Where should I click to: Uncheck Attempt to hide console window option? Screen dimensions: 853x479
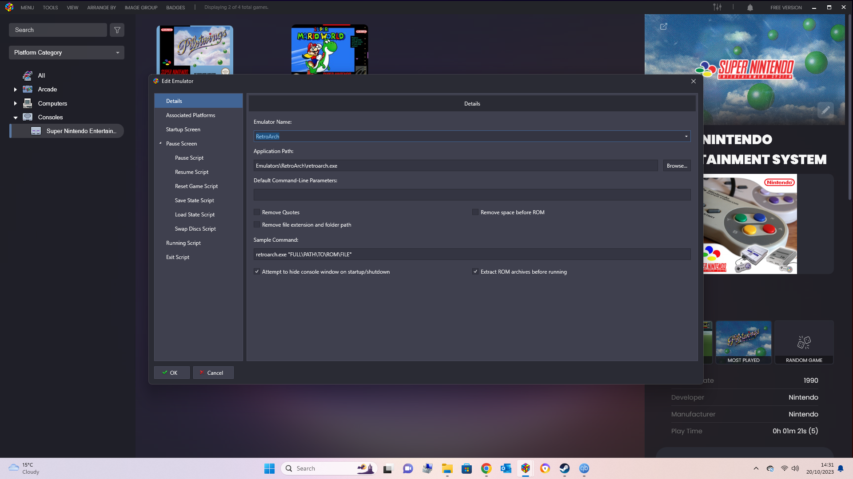click(x=257, y=272)
